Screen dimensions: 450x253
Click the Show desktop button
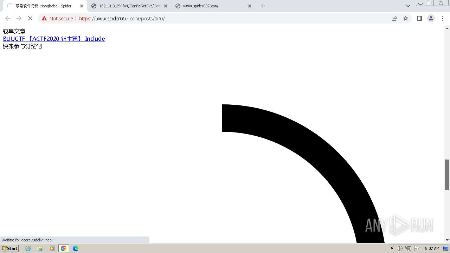(x=446, y=248)
